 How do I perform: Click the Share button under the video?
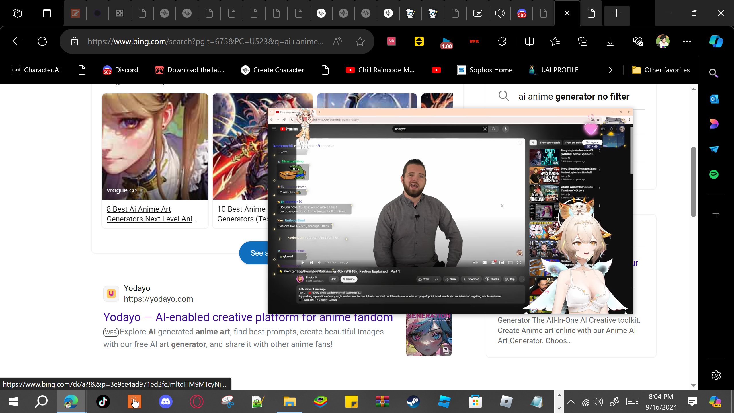[x=451, y=279]
